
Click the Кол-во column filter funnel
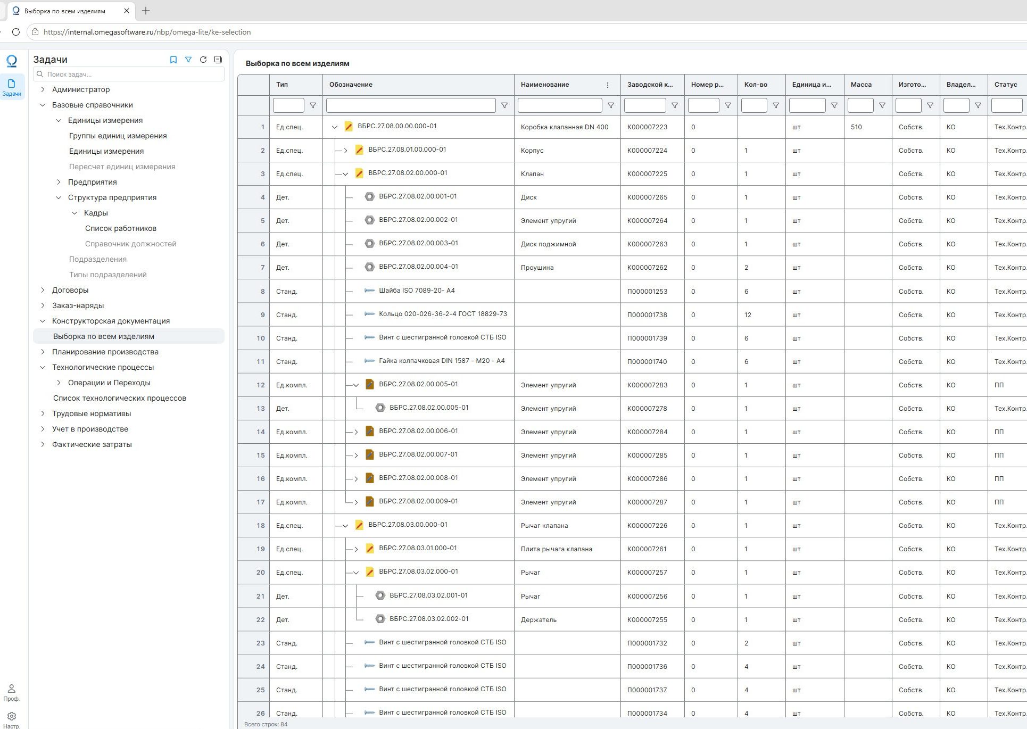click(x=776, y=105)
